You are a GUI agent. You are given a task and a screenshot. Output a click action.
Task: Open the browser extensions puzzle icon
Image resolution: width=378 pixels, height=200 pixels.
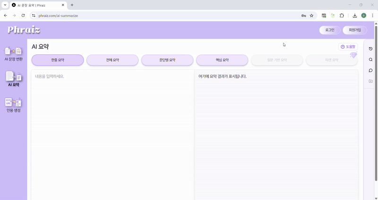coord(342,16)
